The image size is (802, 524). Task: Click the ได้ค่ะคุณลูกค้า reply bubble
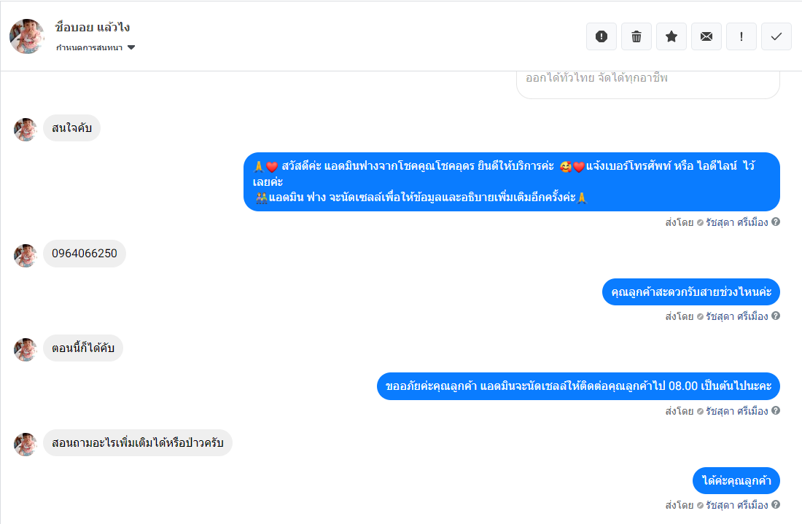(x=736, y=480)
